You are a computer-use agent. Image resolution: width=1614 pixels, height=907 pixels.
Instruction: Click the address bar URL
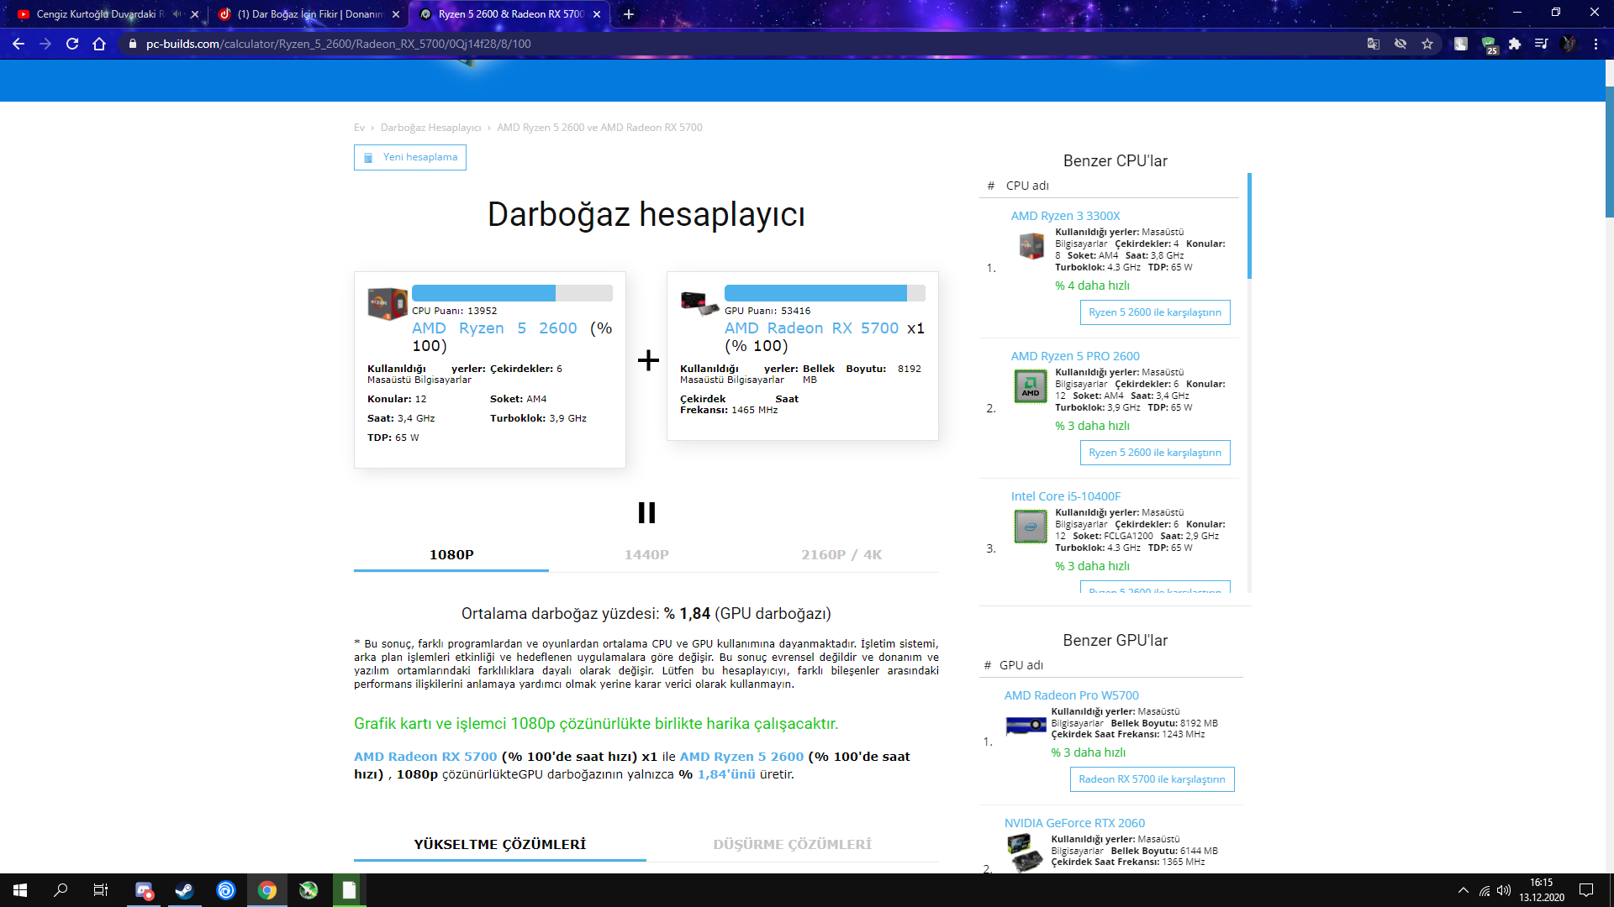pyautogui.click(x=338, y=44)
